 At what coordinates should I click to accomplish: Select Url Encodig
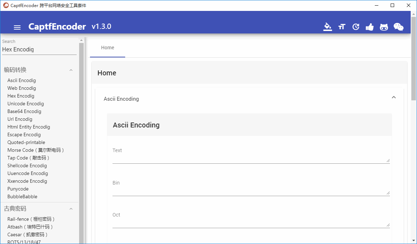(x=20, y=119)
